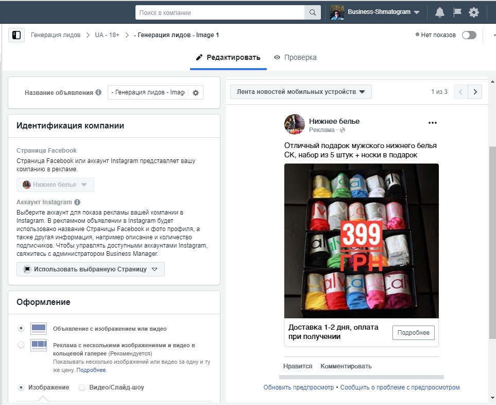This screenshot has height=405, width=496.
Task: Select the Видео/Слайд-шоу radio option
Action: (x=82, y=387)
